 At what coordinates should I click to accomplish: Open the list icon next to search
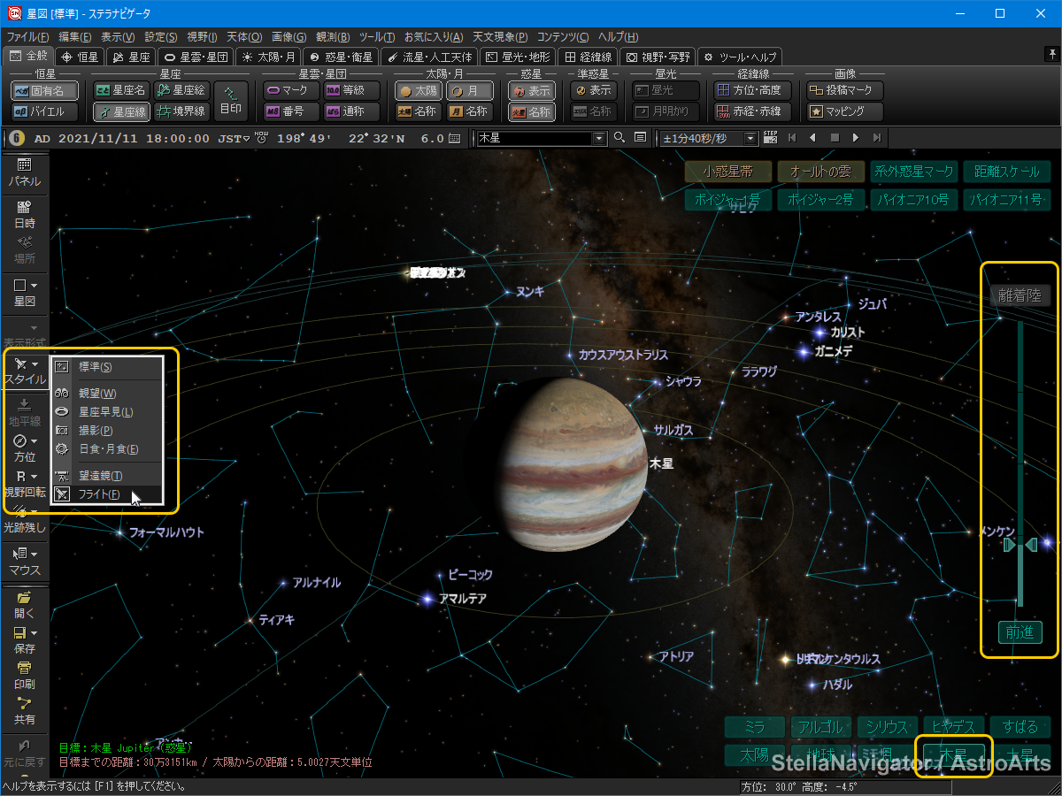[640, 138]
